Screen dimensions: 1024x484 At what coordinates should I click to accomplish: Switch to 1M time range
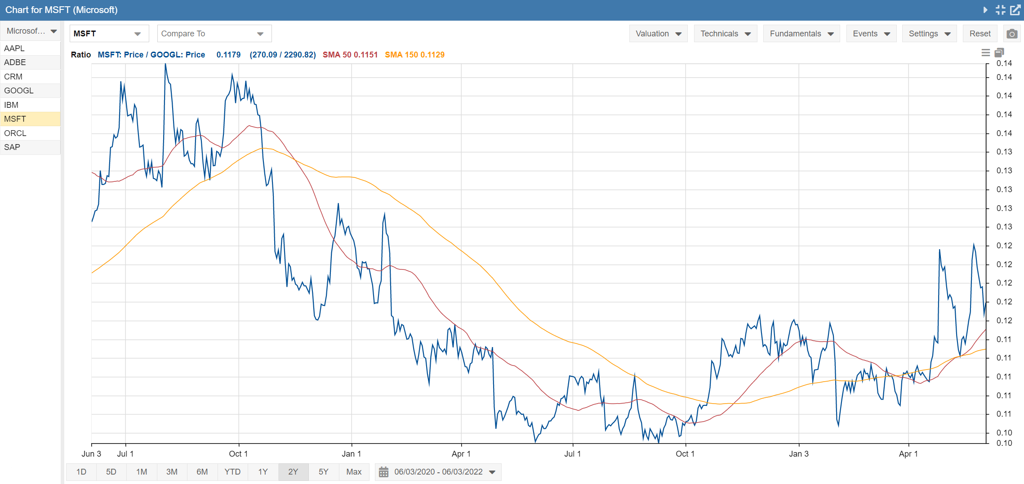tap(142, 472)
